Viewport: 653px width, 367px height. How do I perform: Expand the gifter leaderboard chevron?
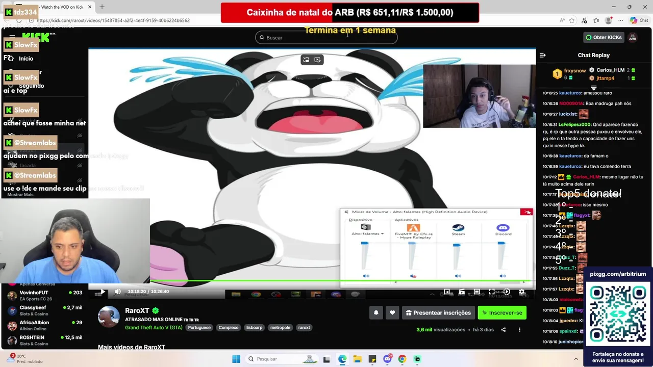[593, 88]
